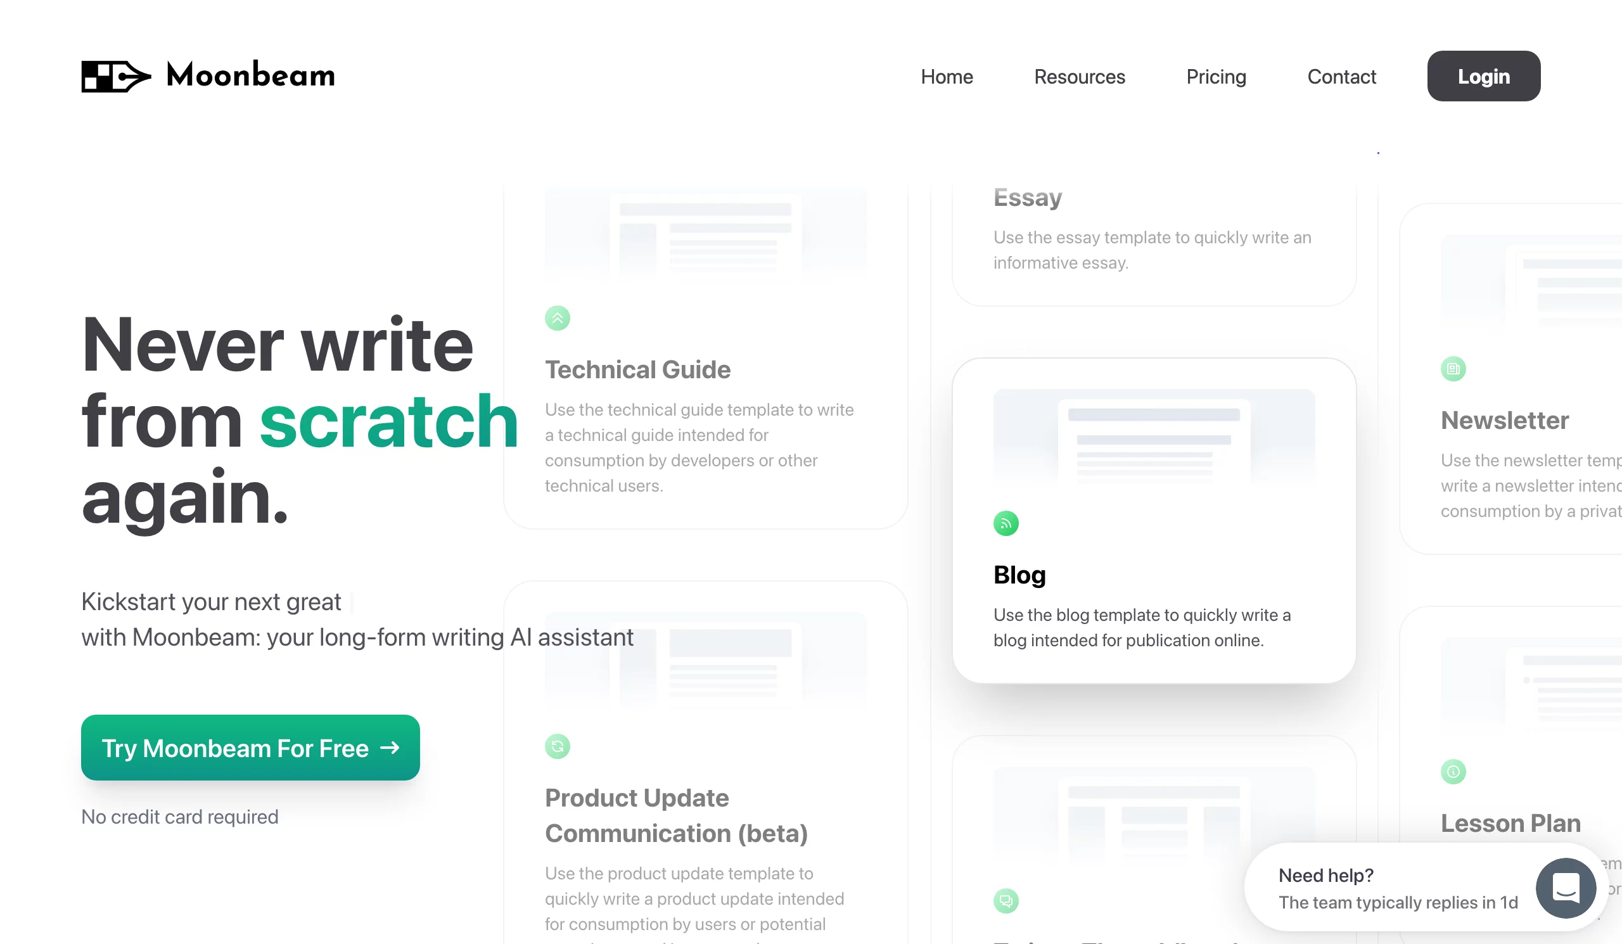Open the Home menu item
Image resolution: width=1622 pixels, height=944 pixels.
pyautogui.click(x=947, y=75)
